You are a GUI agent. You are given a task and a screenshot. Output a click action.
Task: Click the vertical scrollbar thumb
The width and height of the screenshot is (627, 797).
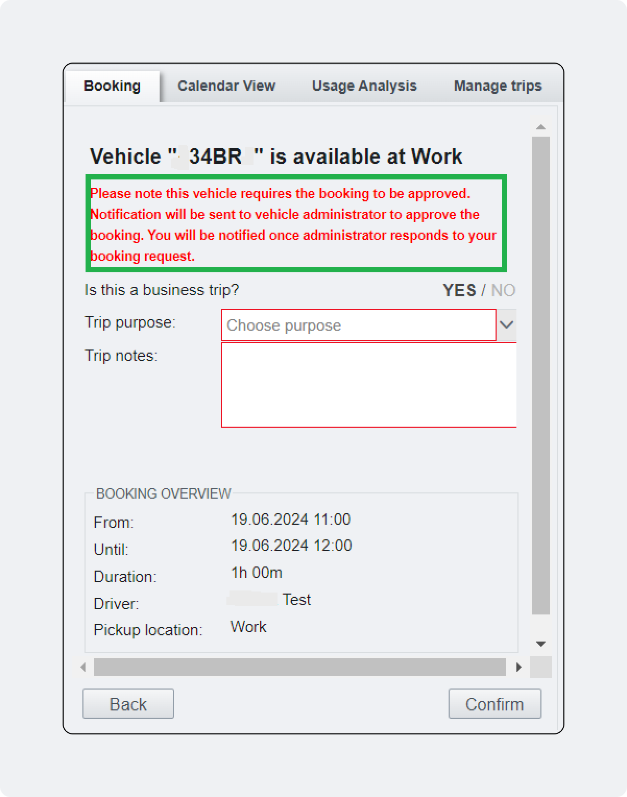[541, 376]
